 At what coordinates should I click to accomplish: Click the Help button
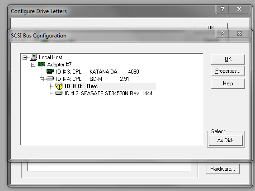pyautogui.click(x=228, y=84)
